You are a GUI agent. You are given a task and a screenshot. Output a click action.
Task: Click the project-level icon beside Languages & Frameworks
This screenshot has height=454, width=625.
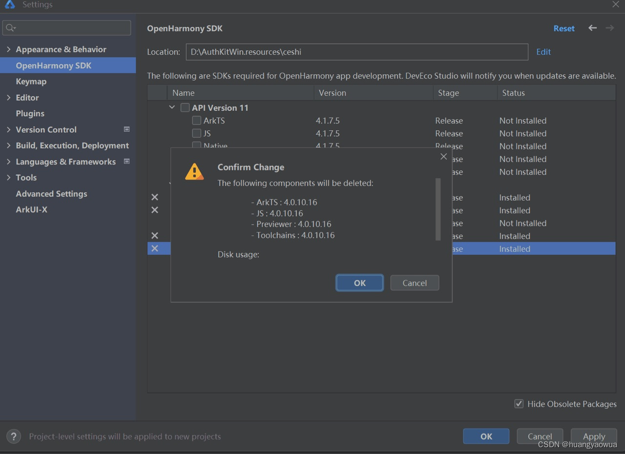(x=127, y=161)
